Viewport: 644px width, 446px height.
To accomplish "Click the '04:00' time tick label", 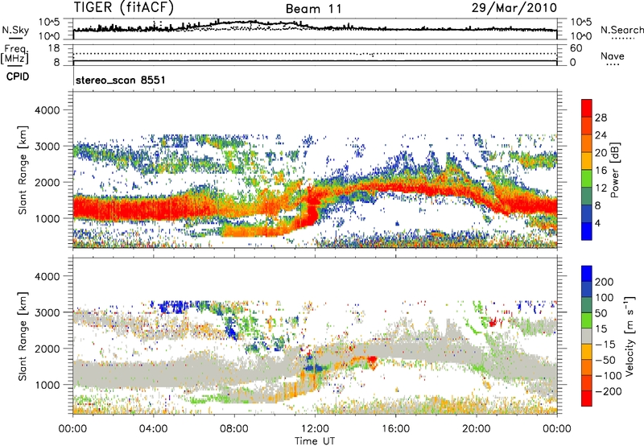I will coord(154,429).
